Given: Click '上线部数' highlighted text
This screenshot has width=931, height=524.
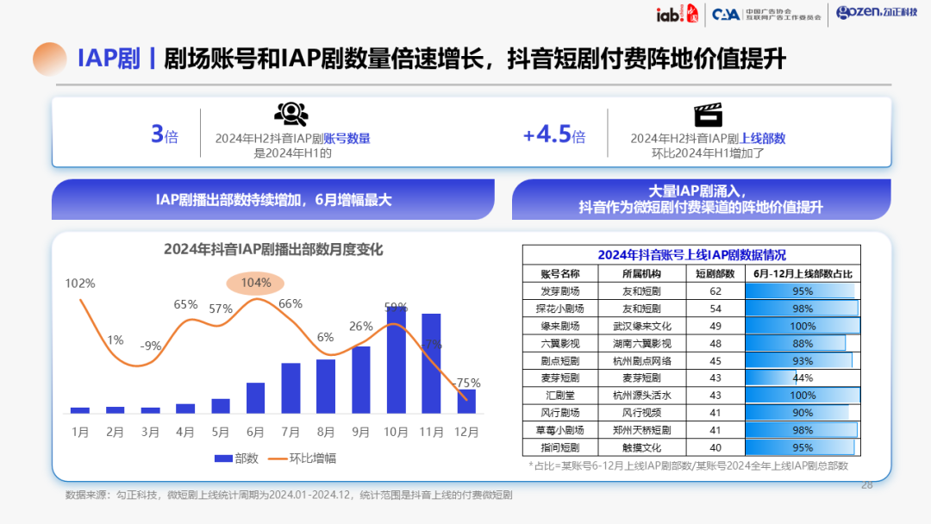Looking at the screenshot, I should click(762, 138).
